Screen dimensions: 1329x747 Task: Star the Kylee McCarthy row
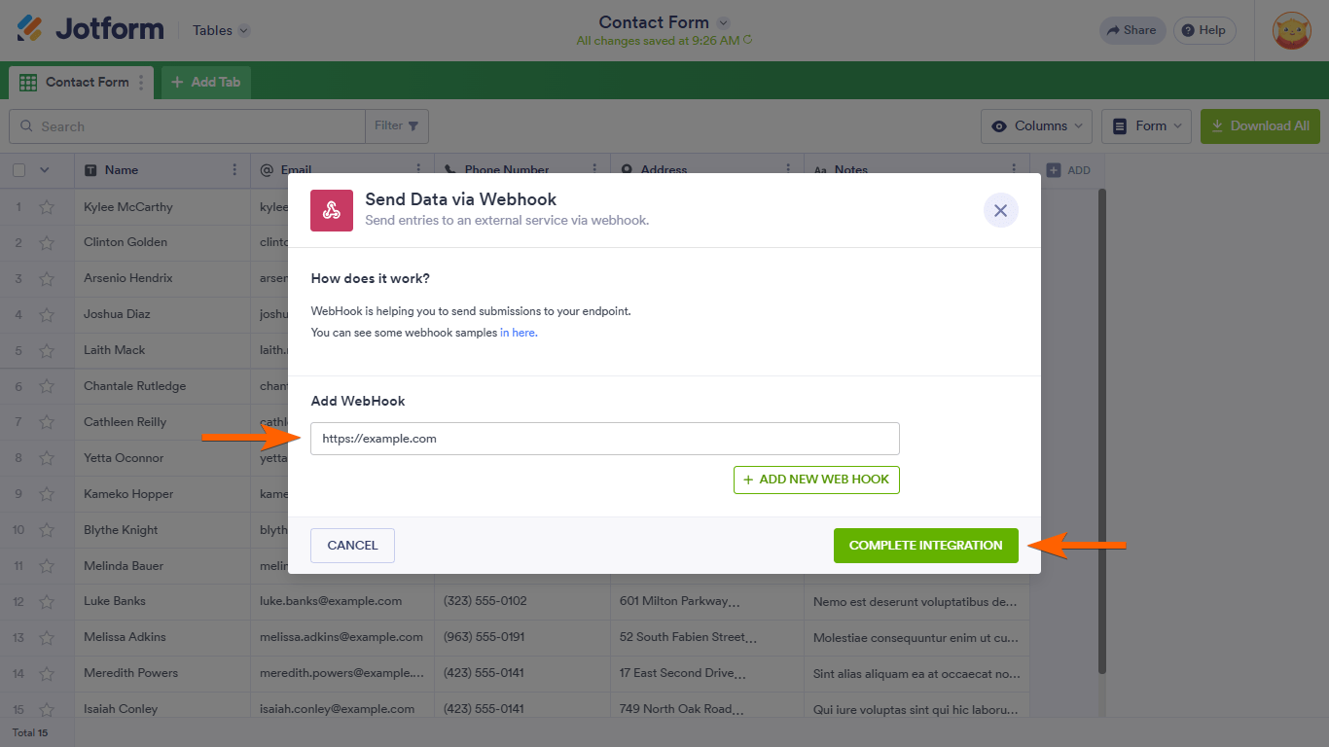tap(47, 207)
